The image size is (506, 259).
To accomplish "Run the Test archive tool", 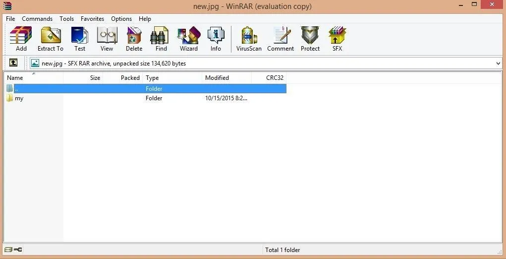I will [80, 39].
